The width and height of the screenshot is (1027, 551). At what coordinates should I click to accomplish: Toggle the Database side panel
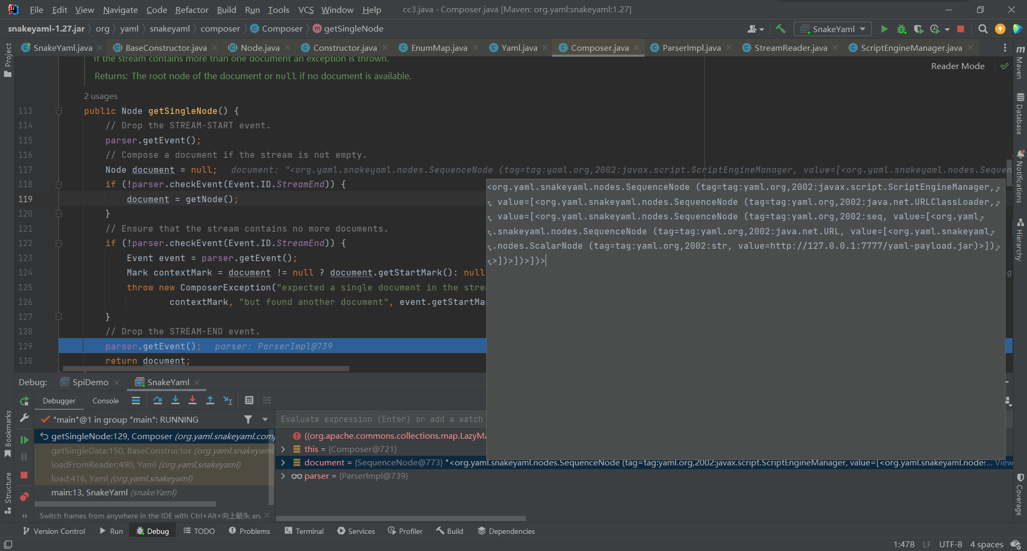[x=1020, y=114]
